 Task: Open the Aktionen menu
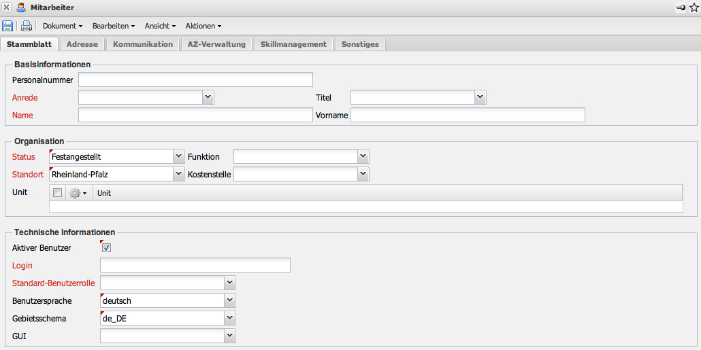(203, 26)
